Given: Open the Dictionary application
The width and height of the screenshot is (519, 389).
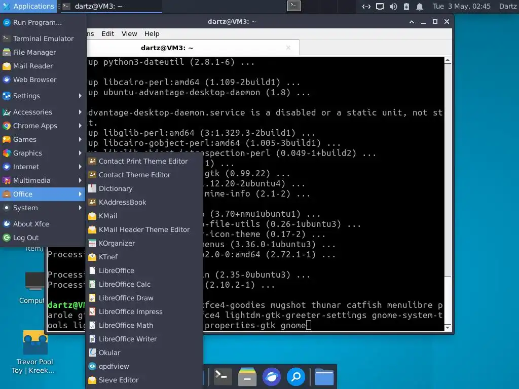Looking at the screenshot, I should click(x=143, y=188).
